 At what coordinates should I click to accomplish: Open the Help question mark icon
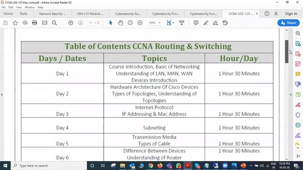point(267,14)
